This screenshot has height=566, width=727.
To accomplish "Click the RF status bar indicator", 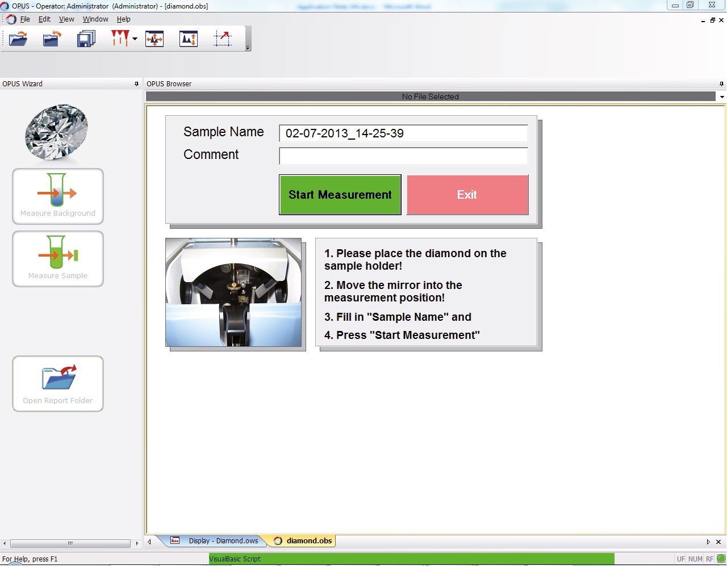I will point(709,559).
